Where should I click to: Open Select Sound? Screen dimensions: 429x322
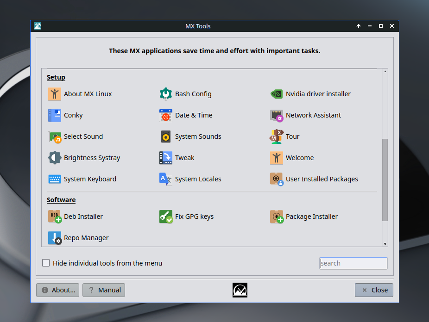[x=83, y=136]
